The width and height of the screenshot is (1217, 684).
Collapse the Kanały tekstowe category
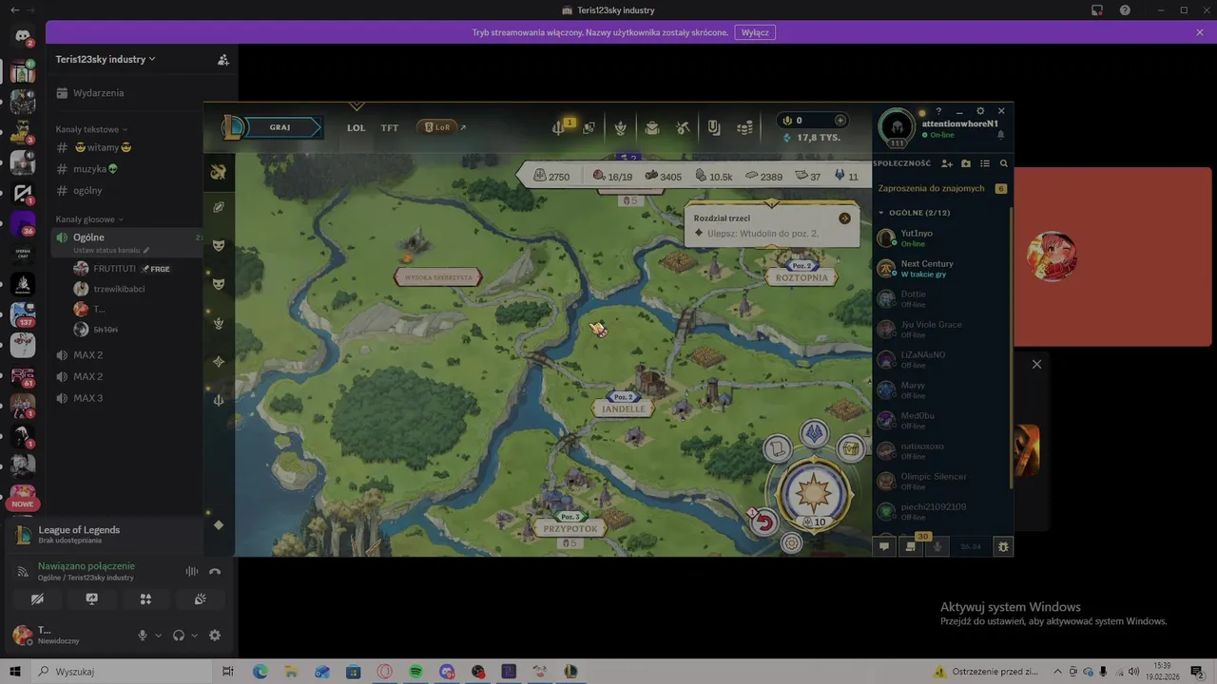pos(91,129)
